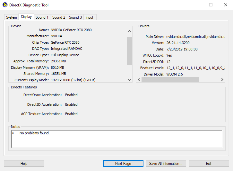Click DirectDraw Acceleration 'Enabled' value
Screen dimensions: 233x171
[71, 95]
